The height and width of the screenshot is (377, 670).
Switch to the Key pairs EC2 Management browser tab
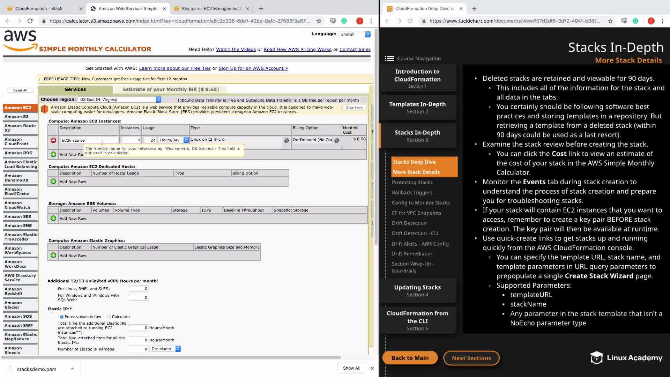[210, 8]
